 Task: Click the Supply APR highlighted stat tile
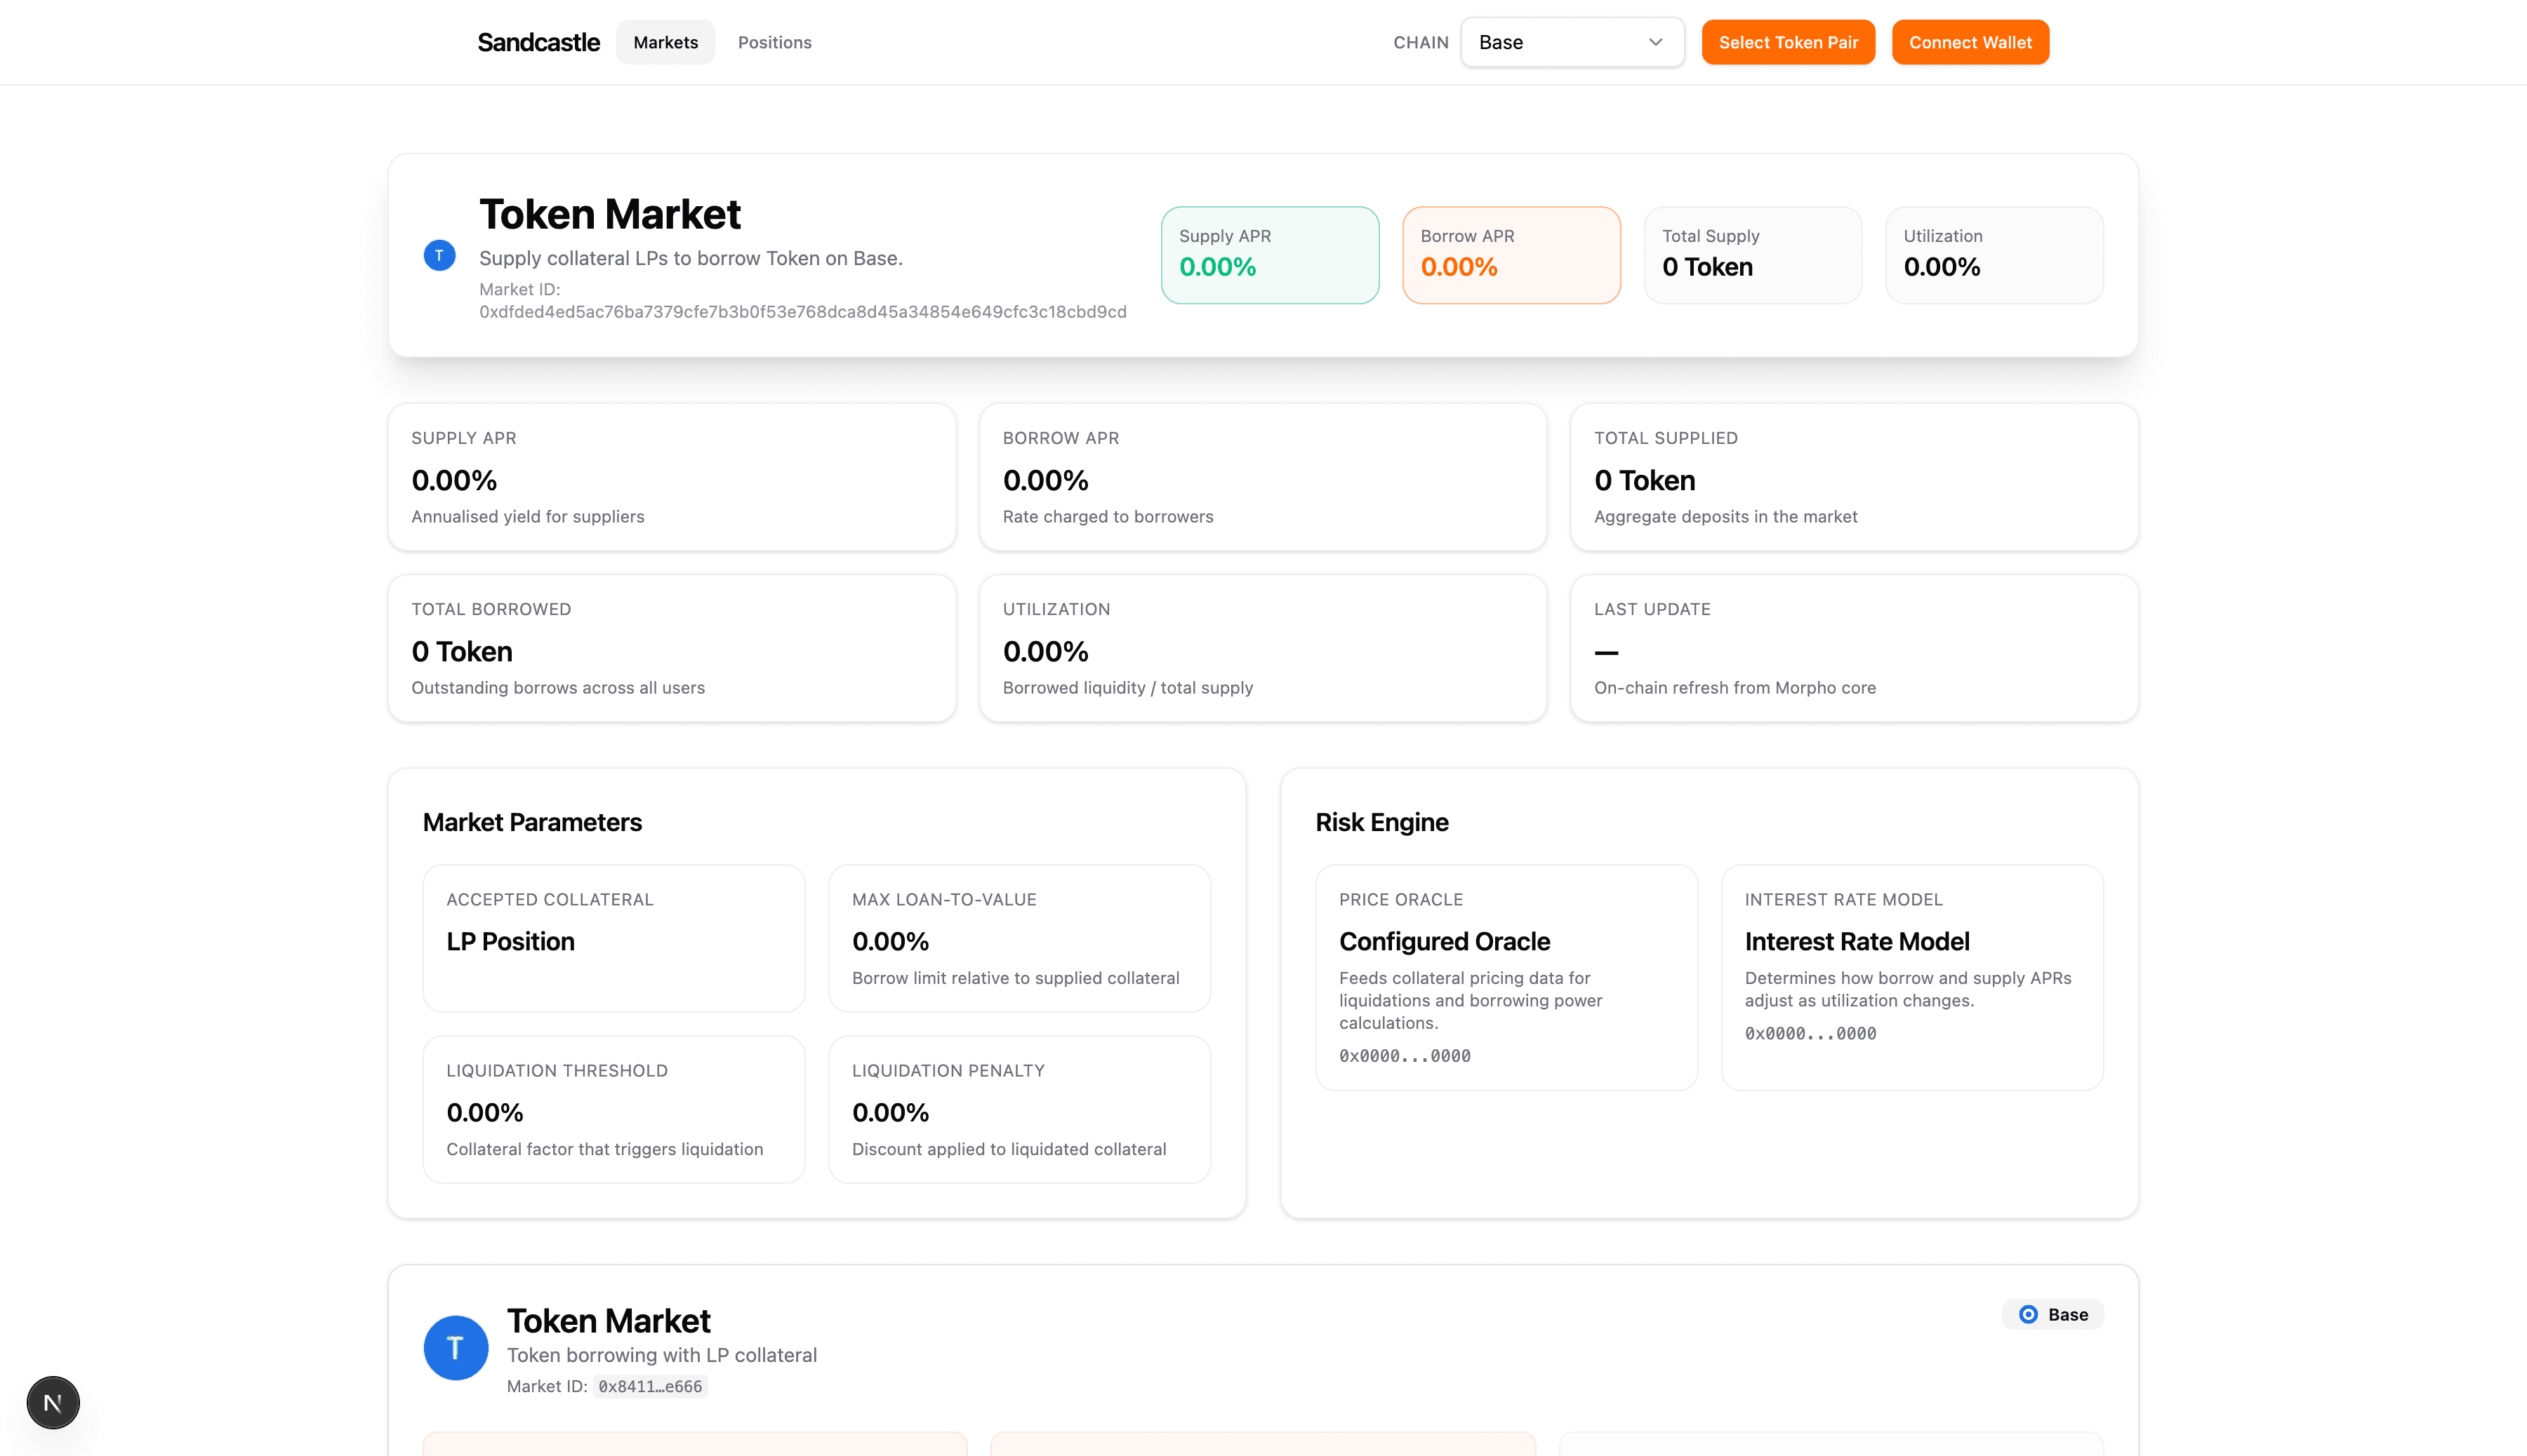click(x=1270, y=255)
